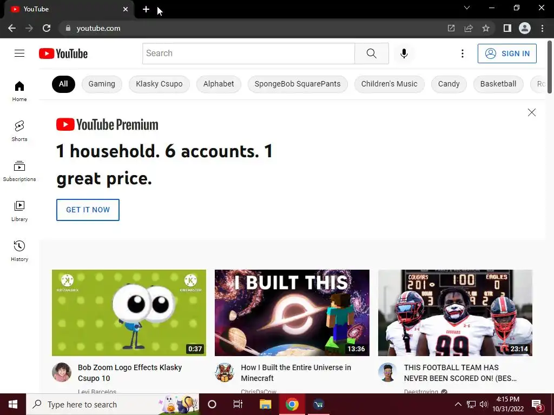Click the magnifier search button
This screenshot has width=554, height=415.
pyautogui.click(x=371, y=53)
